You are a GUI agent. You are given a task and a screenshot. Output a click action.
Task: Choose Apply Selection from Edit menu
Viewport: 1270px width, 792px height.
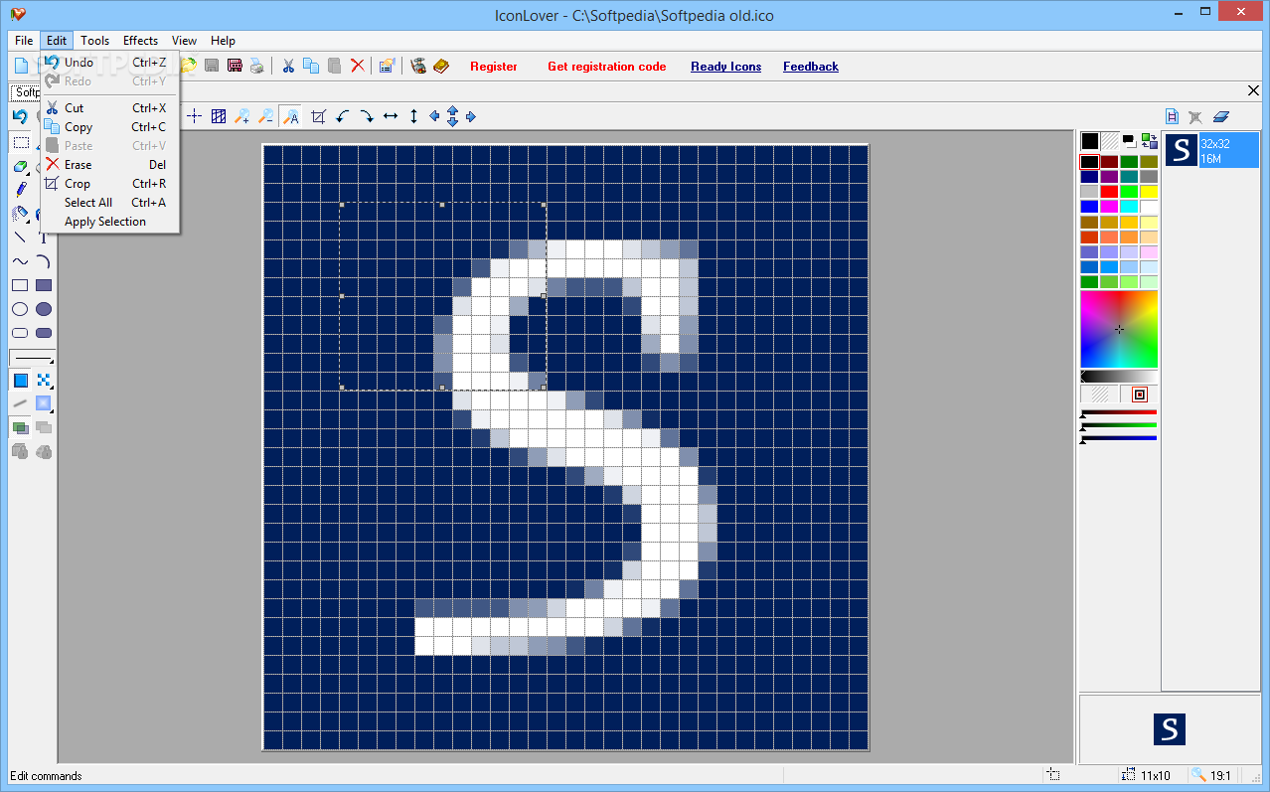point(109,222)
